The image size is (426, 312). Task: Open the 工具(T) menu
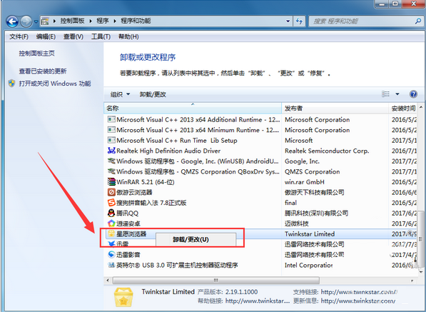pos(101,36)
